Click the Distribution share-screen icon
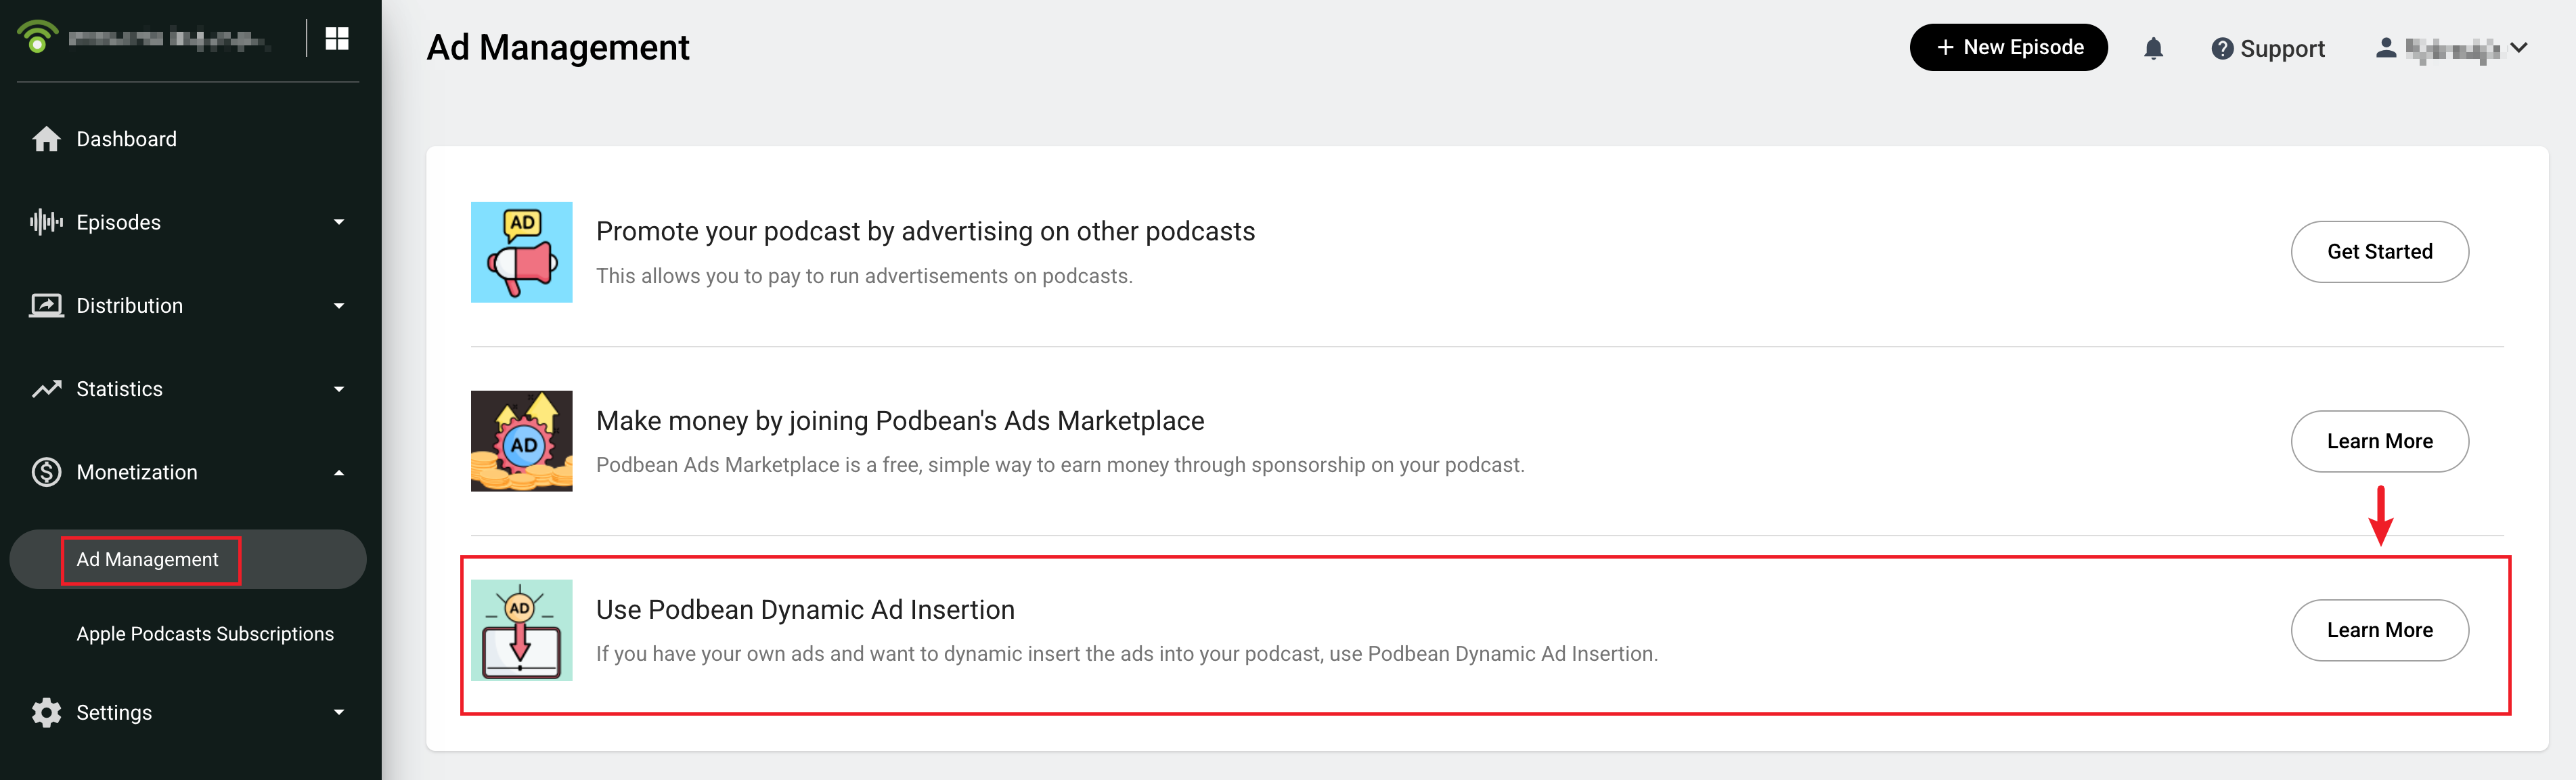Viewport: 2576px width, 780px height. 46,305
